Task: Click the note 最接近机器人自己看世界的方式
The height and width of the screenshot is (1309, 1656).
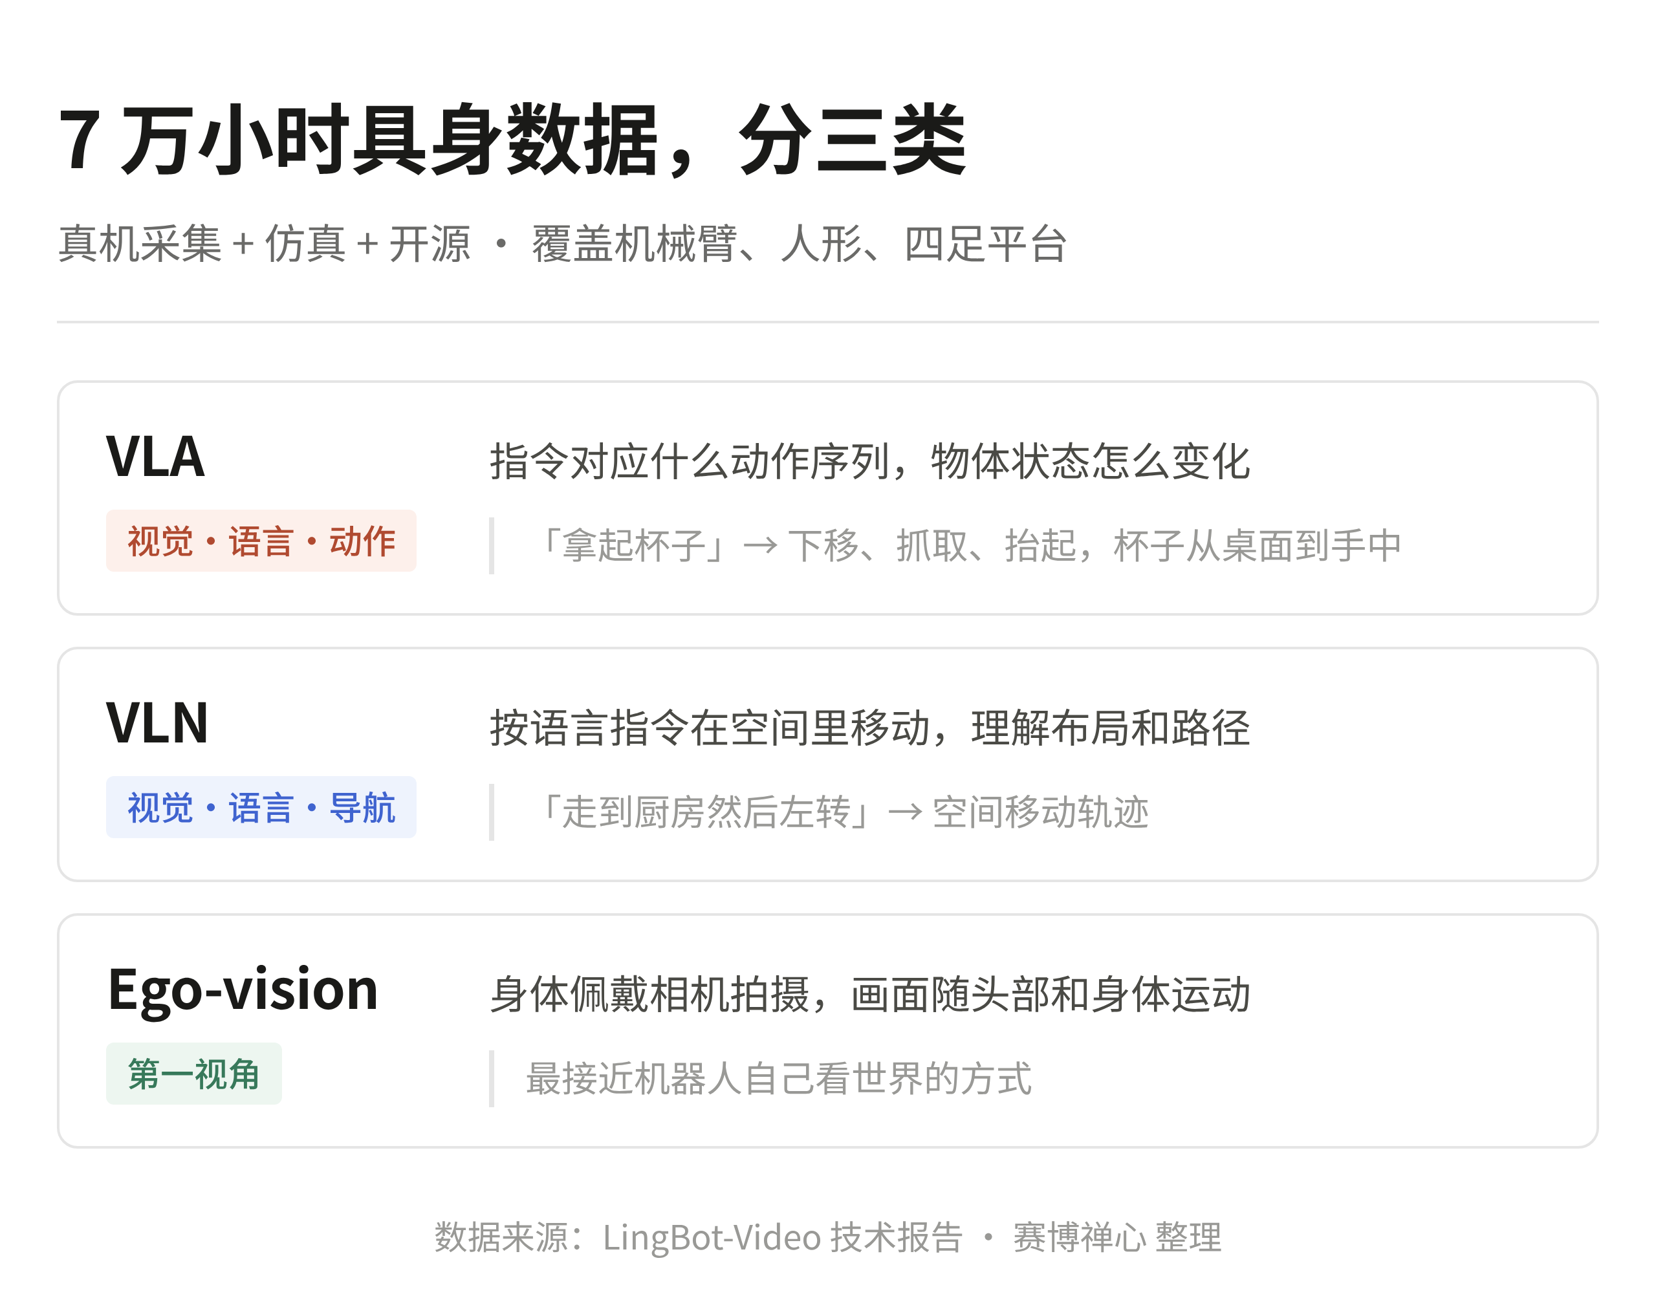Action: [778, 1078]
